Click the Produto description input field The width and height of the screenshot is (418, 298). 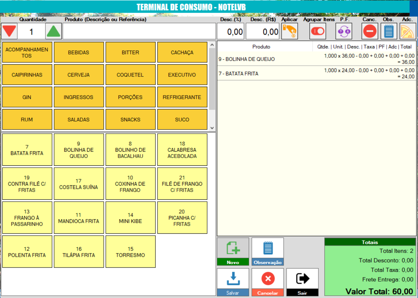pos(139,31)
